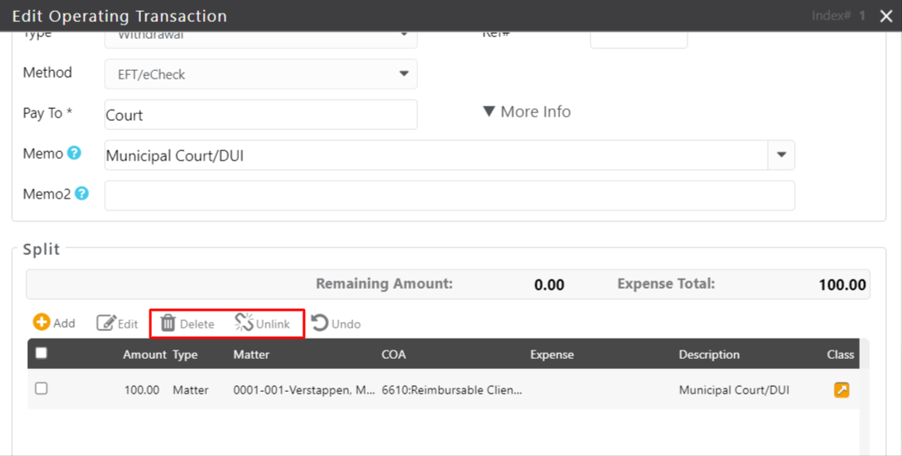This screenshot has height=456, width=902.
Task: Sort by the Matter column header
Action: pos(251,355)
